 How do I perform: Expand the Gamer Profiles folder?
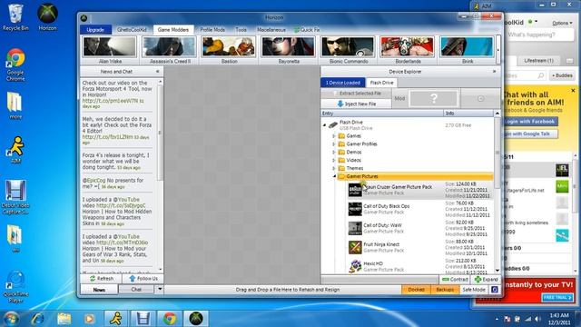click(334, 144)
